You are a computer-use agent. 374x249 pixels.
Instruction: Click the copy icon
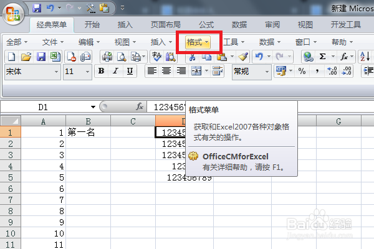tap(206, 57)
